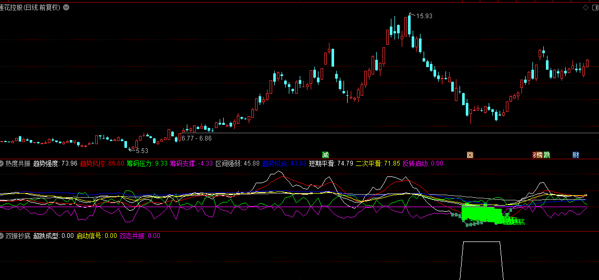The width and height of the screenshot is (599, 280).
Task: Open dropdown next to 莲花控股 chart title
Action: (66, 7)
